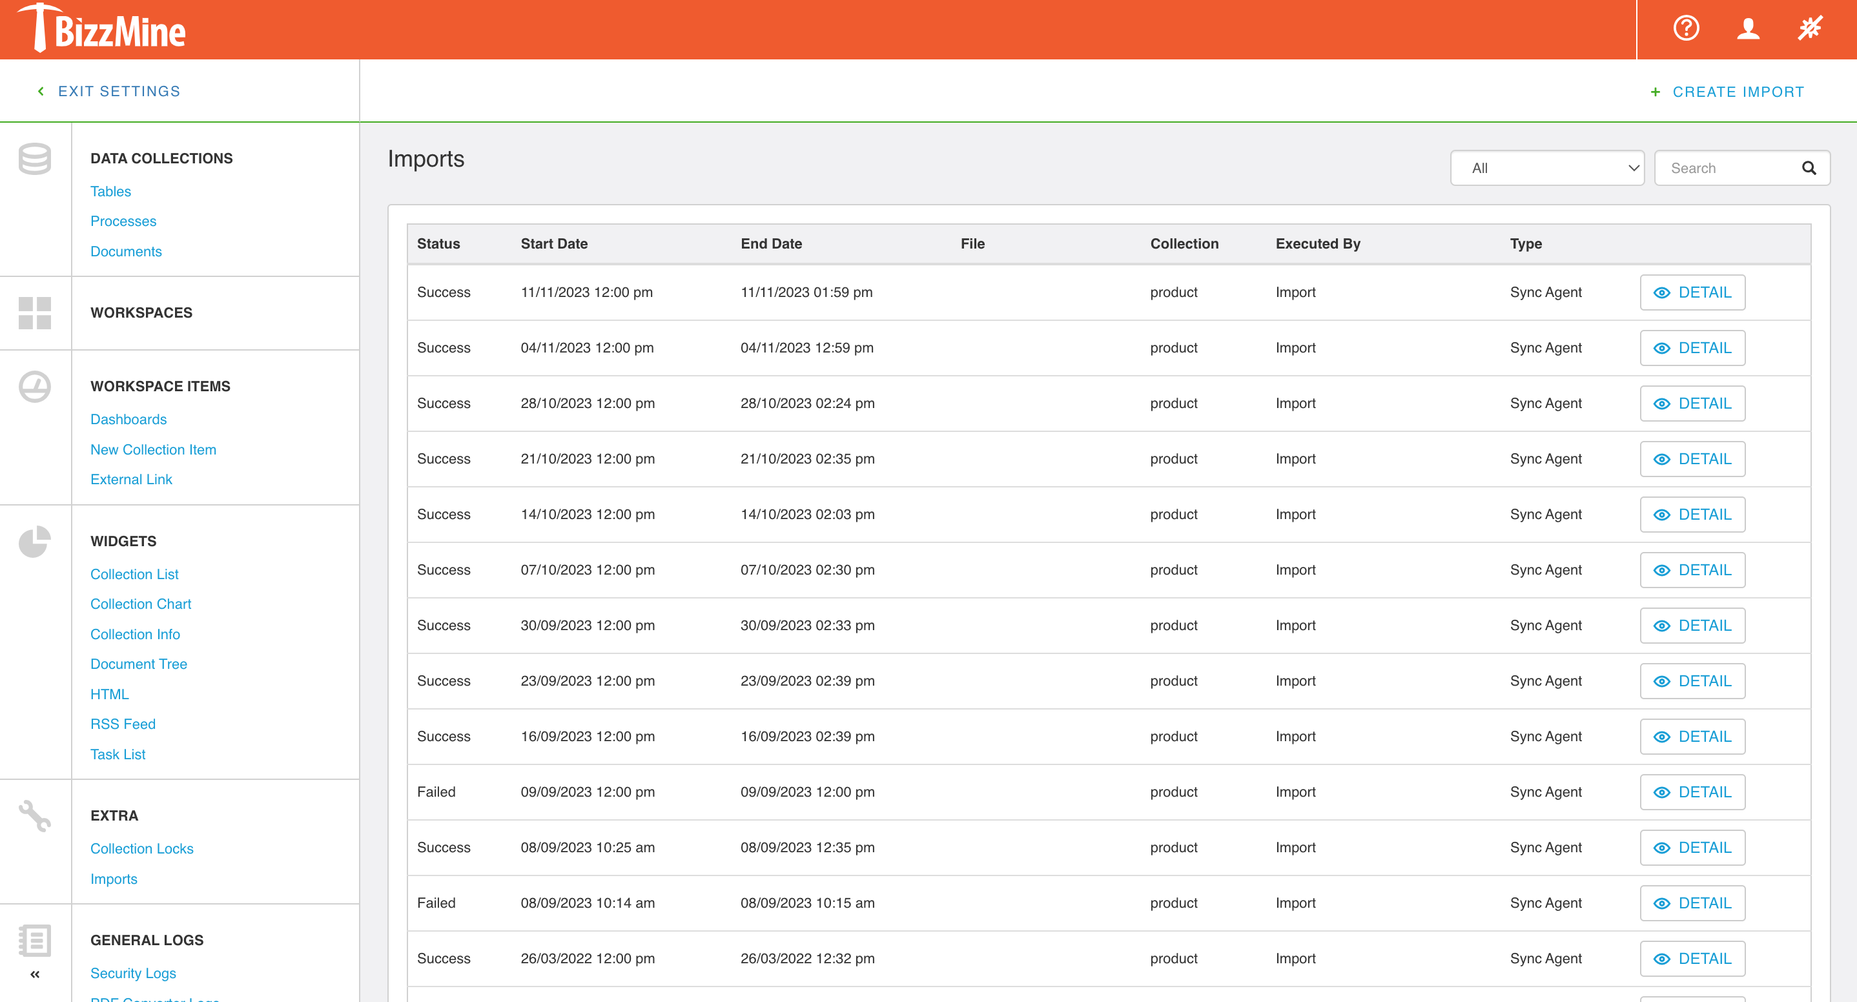The width and height of the screenshot is (1857, 1002).
Task: Click the help question mark icon
Action: tap(1685, 29)
